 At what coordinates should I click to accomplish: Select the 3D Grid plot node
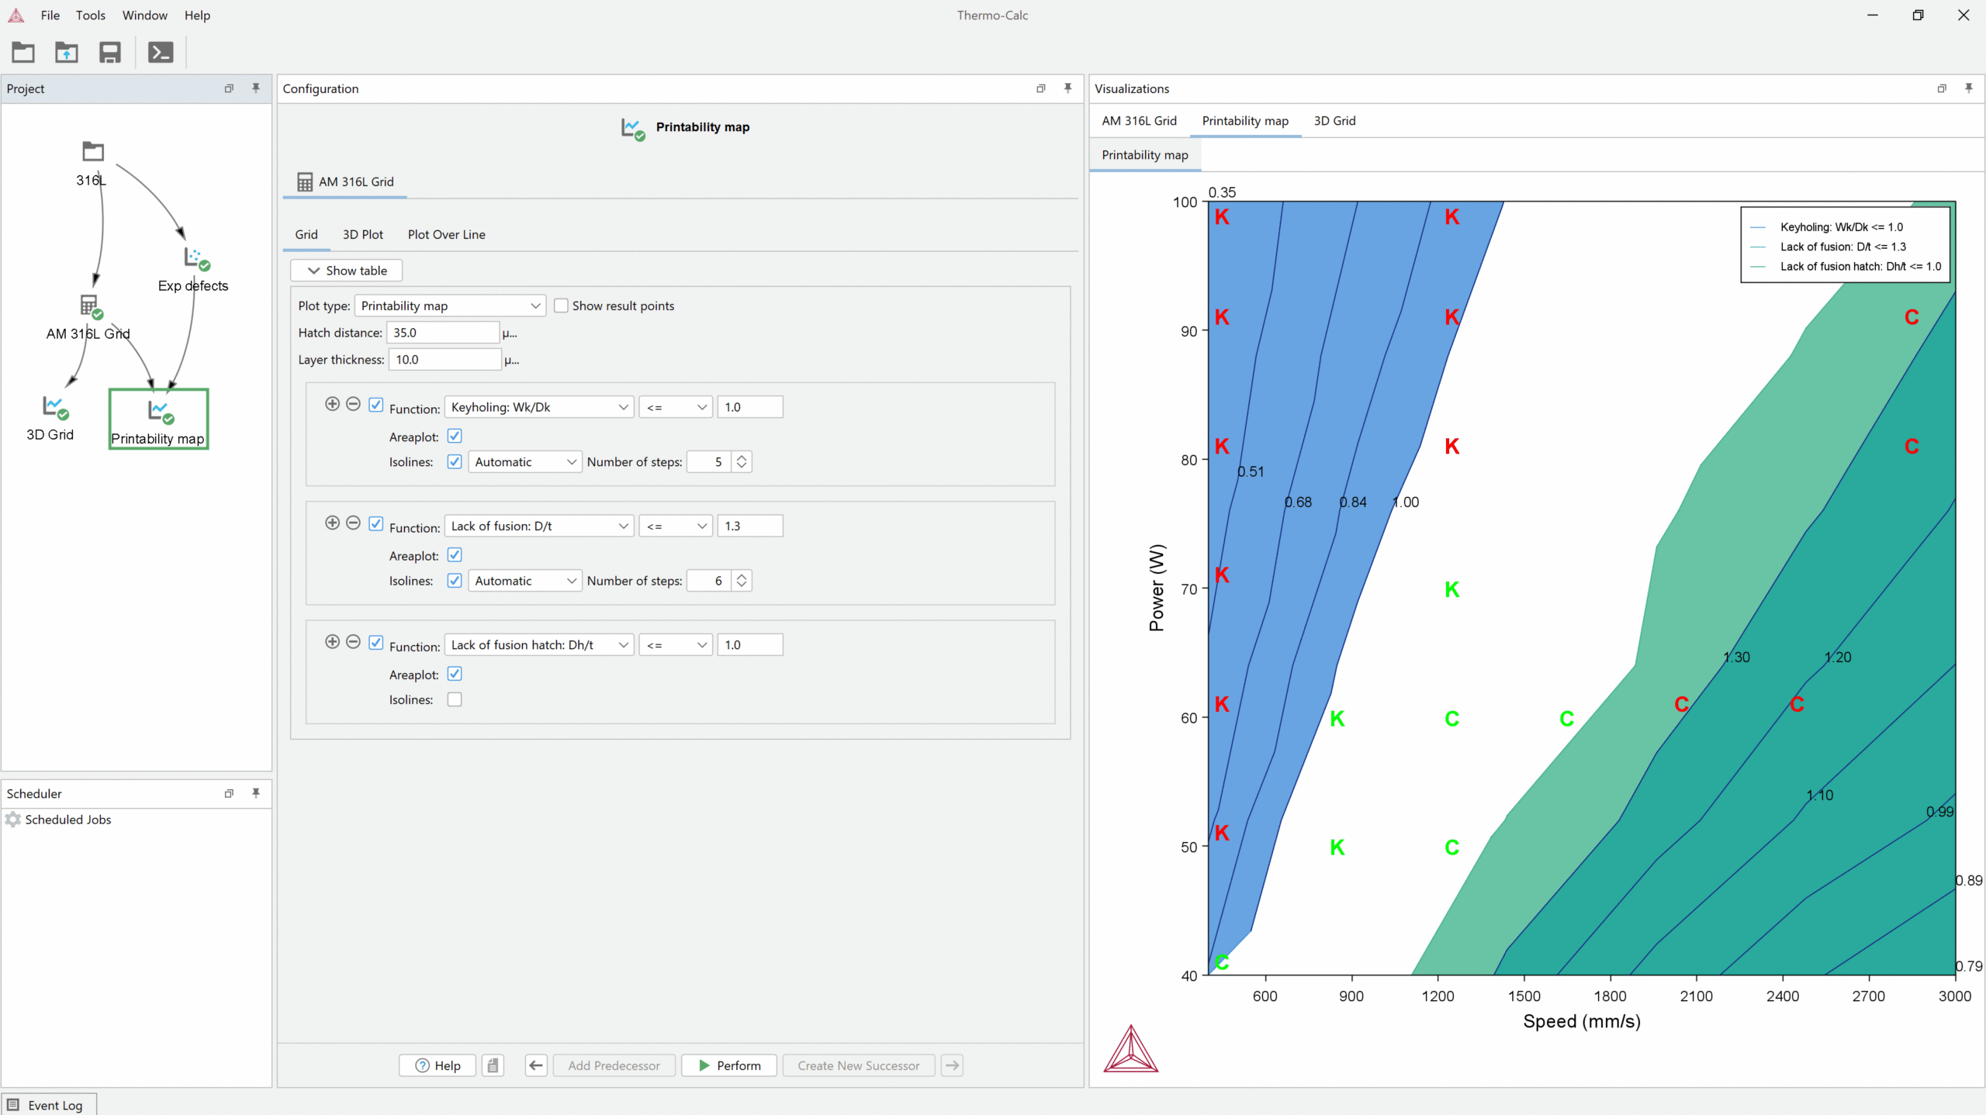click(x=54, y=407)
